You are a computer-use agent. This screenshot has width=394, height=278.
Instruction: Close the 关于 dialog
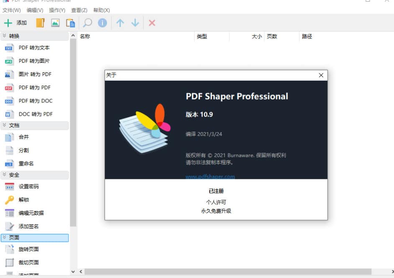point(321,75)
